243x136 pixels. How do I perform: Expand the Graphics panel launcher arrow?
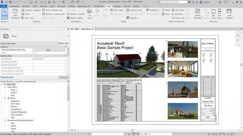tap(65, 22)
